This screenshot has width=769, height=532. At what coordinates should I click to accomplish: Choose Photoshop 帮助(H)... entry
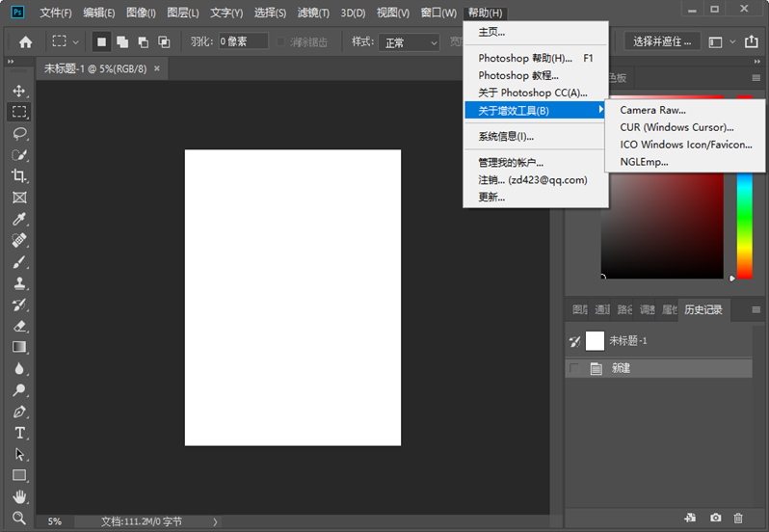tap(536, 58)
